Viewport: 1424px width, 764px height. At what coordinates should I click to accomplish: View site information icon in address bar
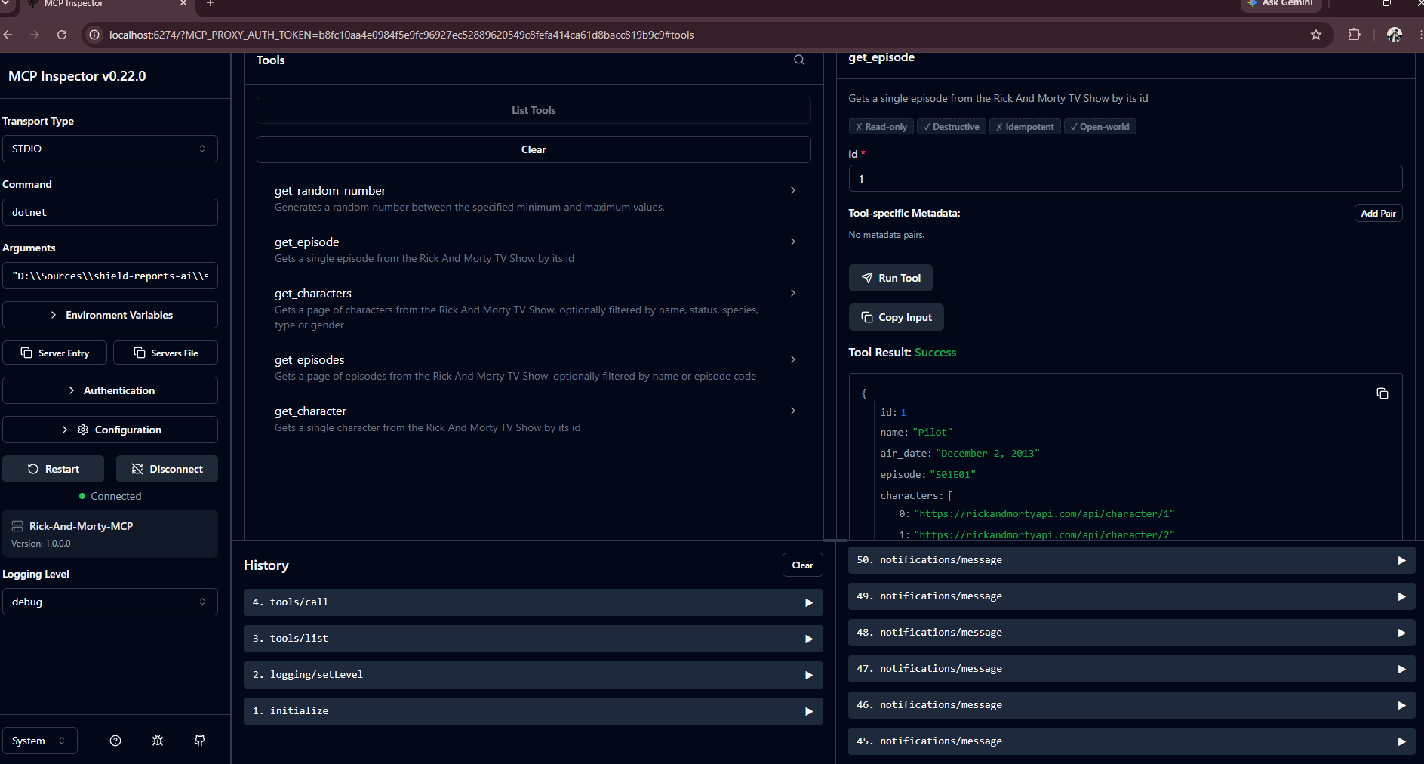tap(94, 35)
